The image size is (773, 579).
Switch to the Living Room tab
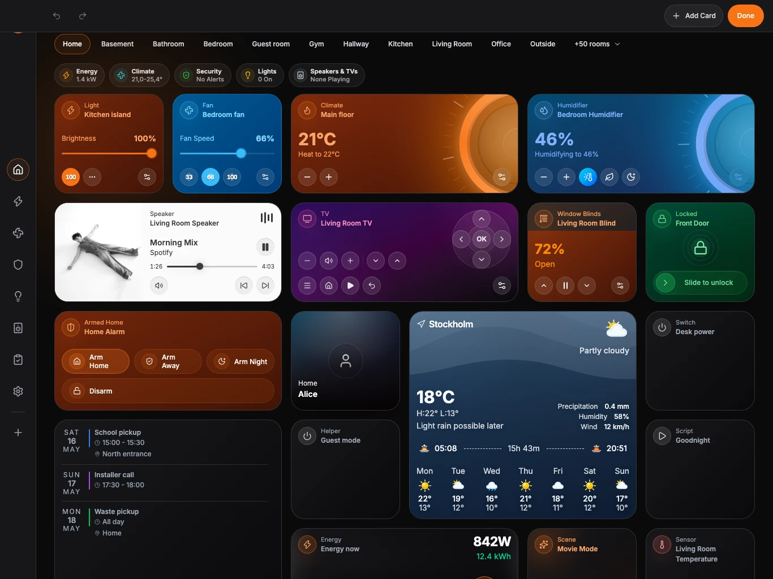coord(452,44)
